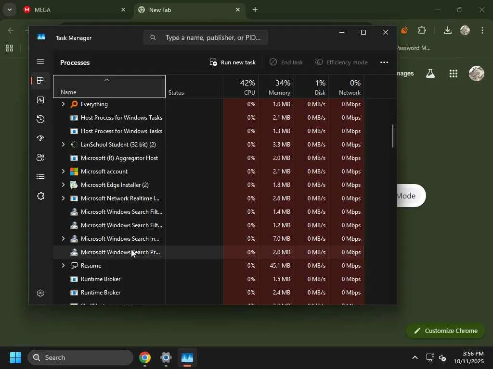Open Task Manager Settings gear icon
493x369 pixels.
[x=40, y=293]
